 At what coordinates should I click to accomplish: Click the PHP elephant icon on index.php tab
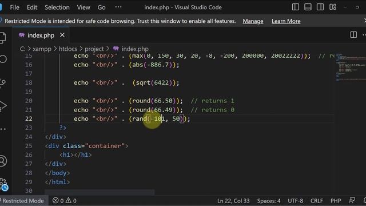point(22,35)
